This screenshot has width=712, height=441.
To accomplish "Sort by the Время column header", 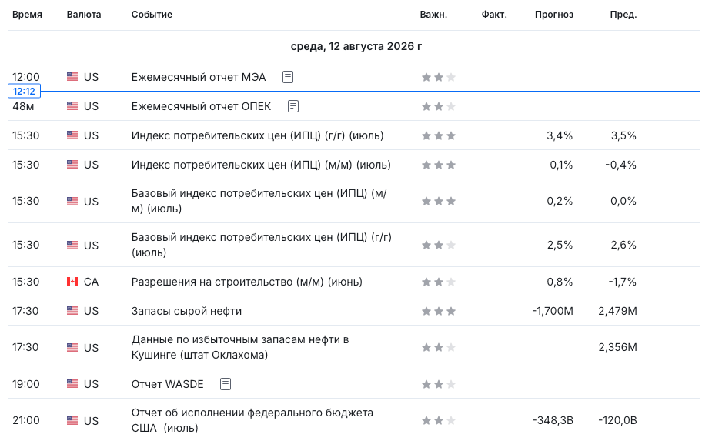I will coord(27,15).
